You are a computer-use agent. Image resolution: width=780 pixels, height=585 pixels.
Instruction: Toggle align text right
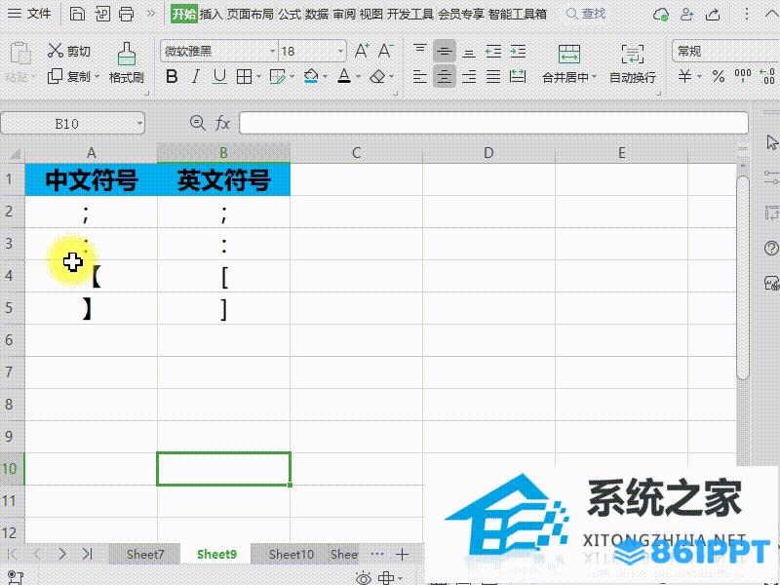tap(469, 77)
